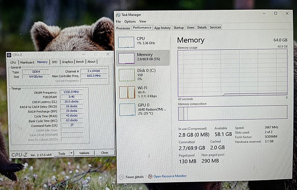297x190 pixels.
Task: Minimize the Task Manager window
Action: (264, 13)
